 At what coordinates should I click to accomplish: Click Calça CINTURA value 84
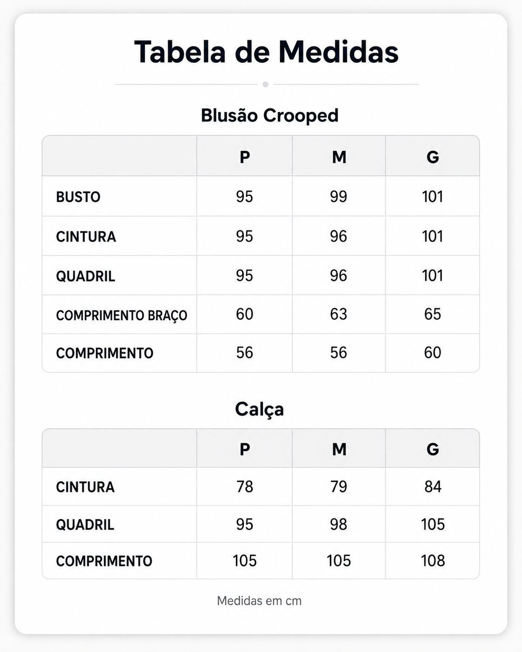(x=433, y=487)
